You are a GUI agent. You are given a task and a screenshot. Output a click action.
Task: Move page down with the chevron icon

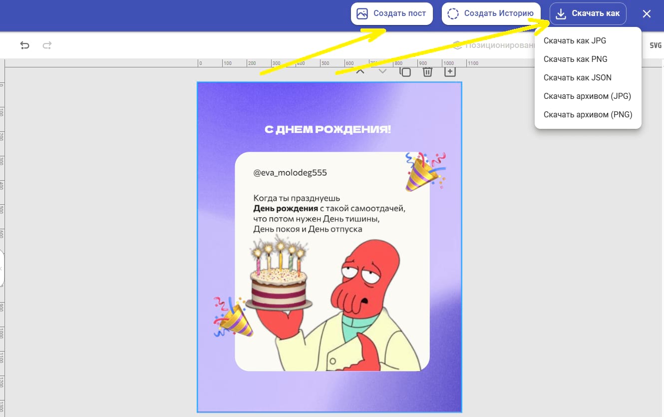click(382, 71)
